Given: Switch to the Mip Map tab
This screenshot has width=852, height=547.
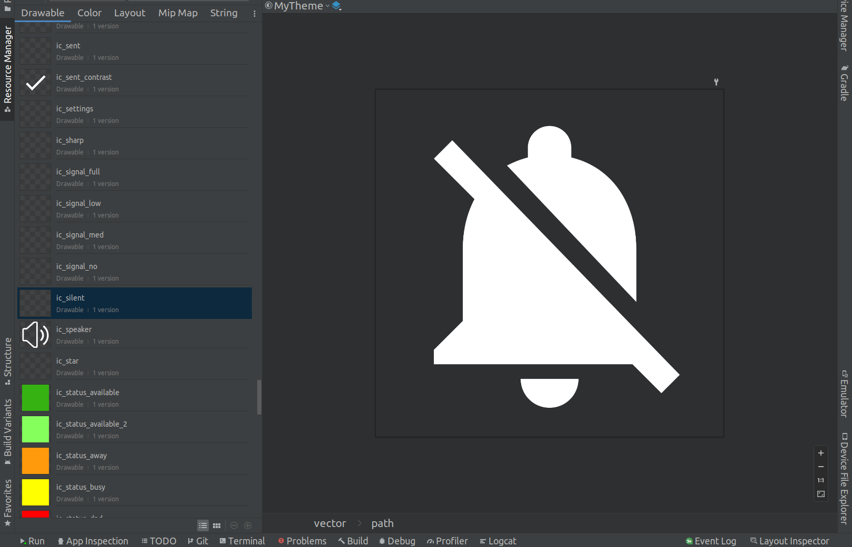Looking at the screenshot, I should tap(178, 13).
